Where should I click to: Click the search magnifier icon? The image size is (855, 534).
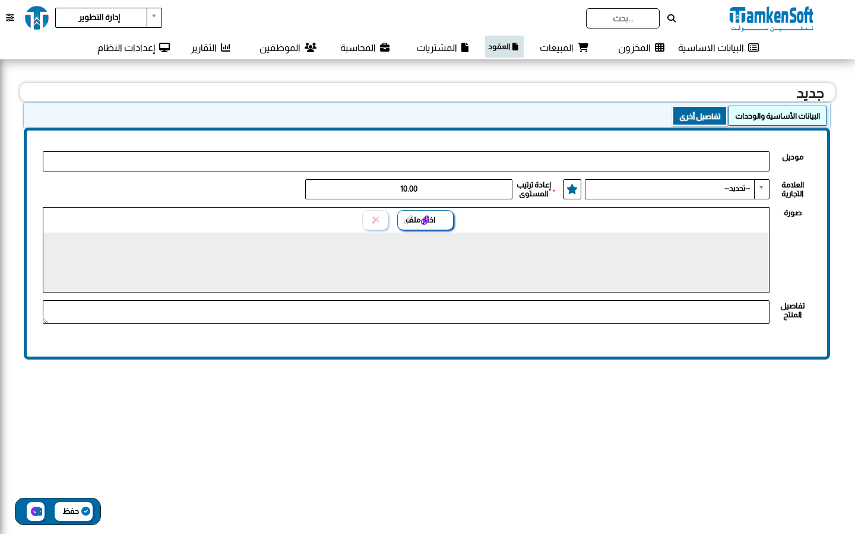(x=672, y=18)
